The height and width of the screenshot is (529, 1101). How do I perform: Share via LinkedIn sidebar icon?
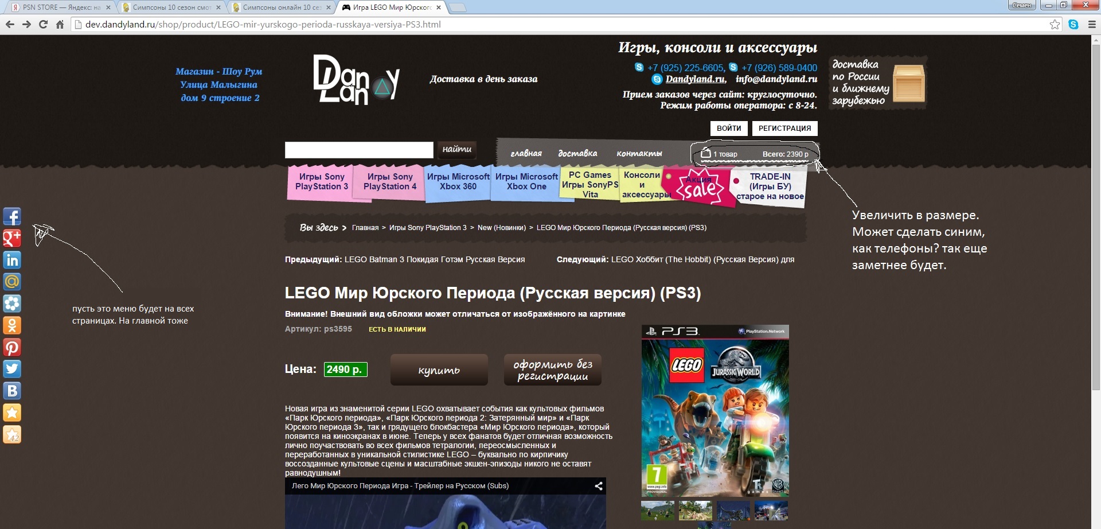pyautogui.click(x=12, y=260)
